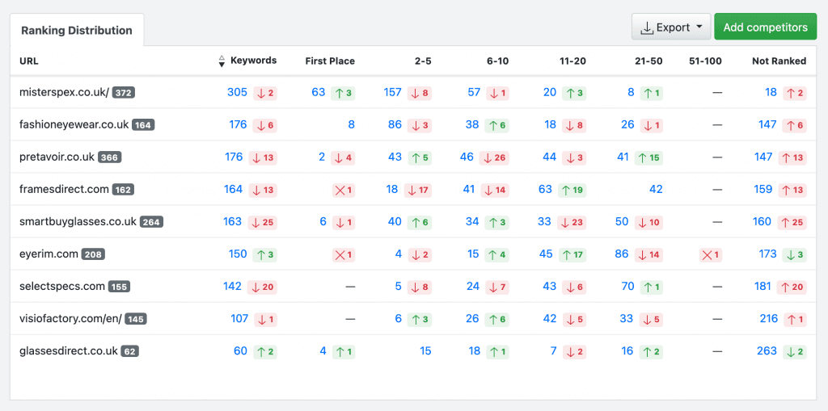Click the selectspecs.com URL
828x411 pixels.
[x=62, y=286]
